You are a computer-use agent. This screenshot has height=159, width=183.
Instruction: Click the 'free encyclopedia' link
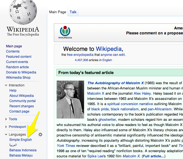click(x=80, y=55)
